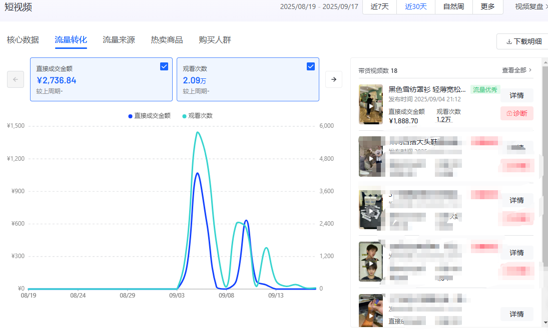Screen dimensions: 548x335
Task: Expand 查看全部 to see all videos
Action: click(513, 70)
